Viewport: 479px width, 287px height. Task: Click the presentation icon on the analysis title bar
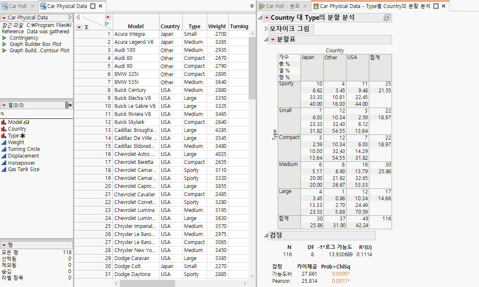pos(388,18)
